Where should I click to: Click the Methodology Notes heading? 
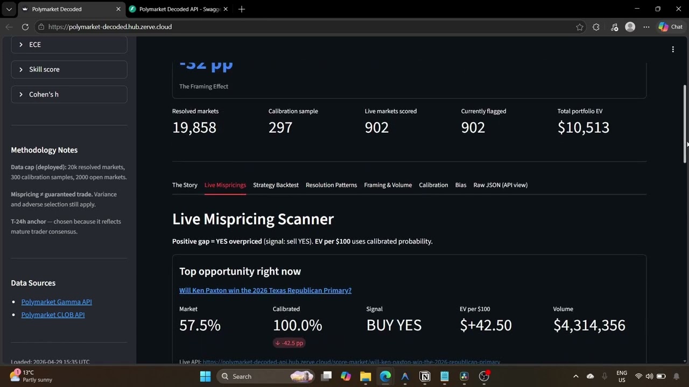pos(44,150)
